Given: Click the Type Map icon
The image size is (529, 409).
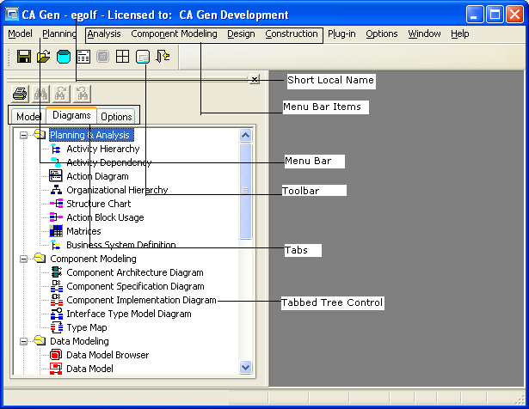Looking at the screenshot, I should [57, 327].
